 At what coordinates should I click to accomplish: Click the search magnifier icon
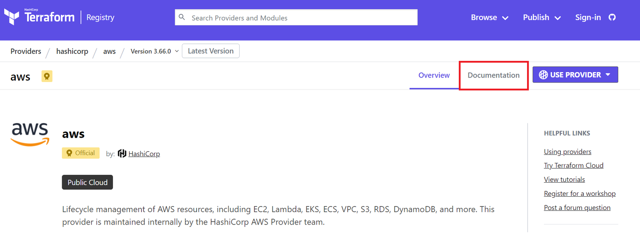pyautogui.click(x=182, y=17)
